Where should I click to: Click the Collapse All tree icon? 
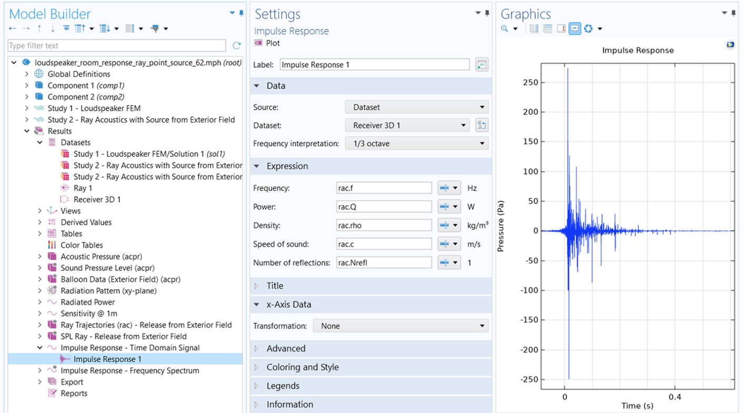[80, 29]
